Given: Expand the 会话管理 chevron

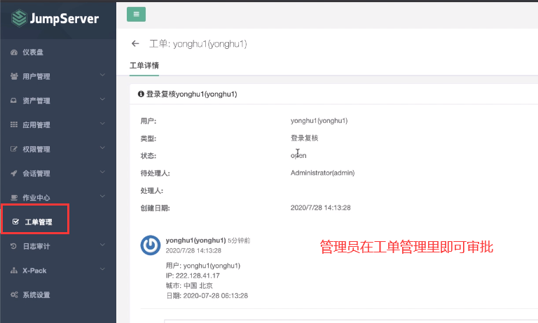Looking at the screenshot, I should (102, 172).
